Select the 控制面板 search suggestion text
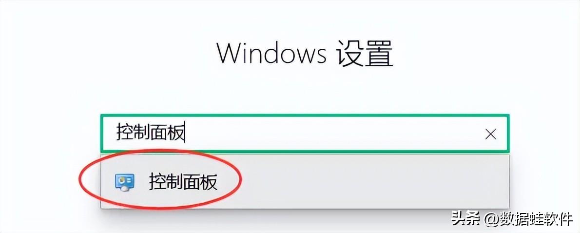Viewport: 580px width, 233px height. pos(183,182)
